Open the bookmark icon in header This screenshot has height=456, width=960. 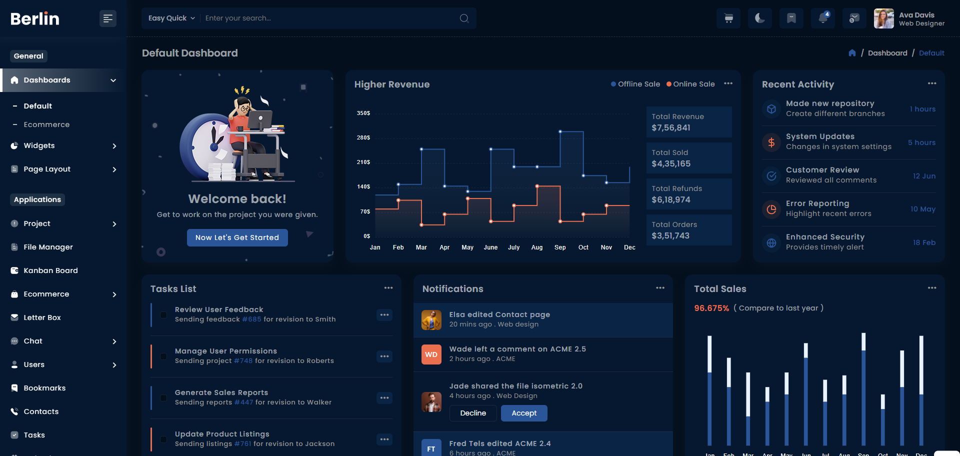tap(791, 18)
